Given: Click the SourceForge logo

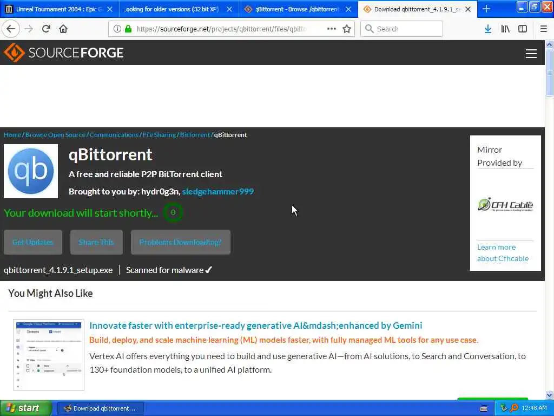Looking at the screenshot, I should (x=64, y=53).
